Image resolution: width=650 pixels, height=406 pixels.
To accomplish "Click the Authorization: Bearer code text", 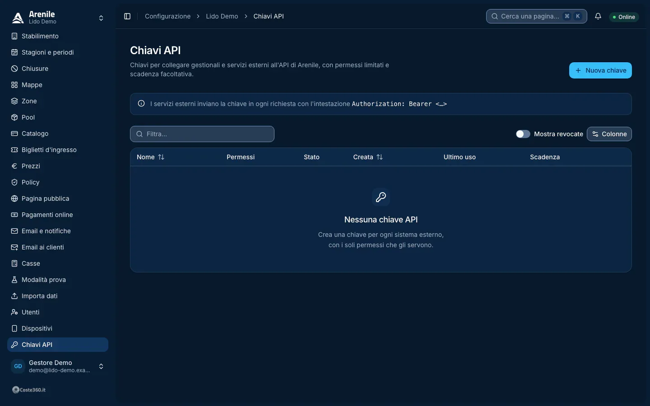I will pos(399,104).
